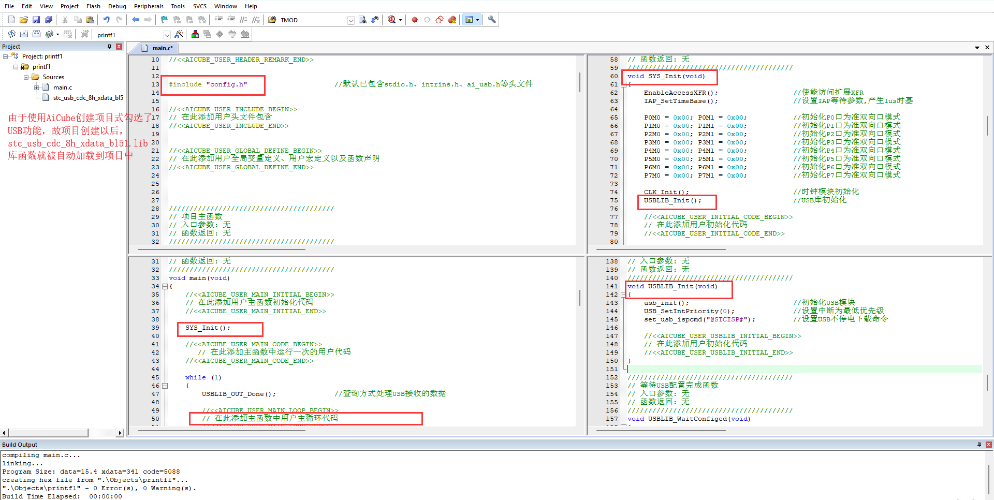This screenshot has height=500, width=994.
Task: Pin the Project panel
Action: pos(109,47)
